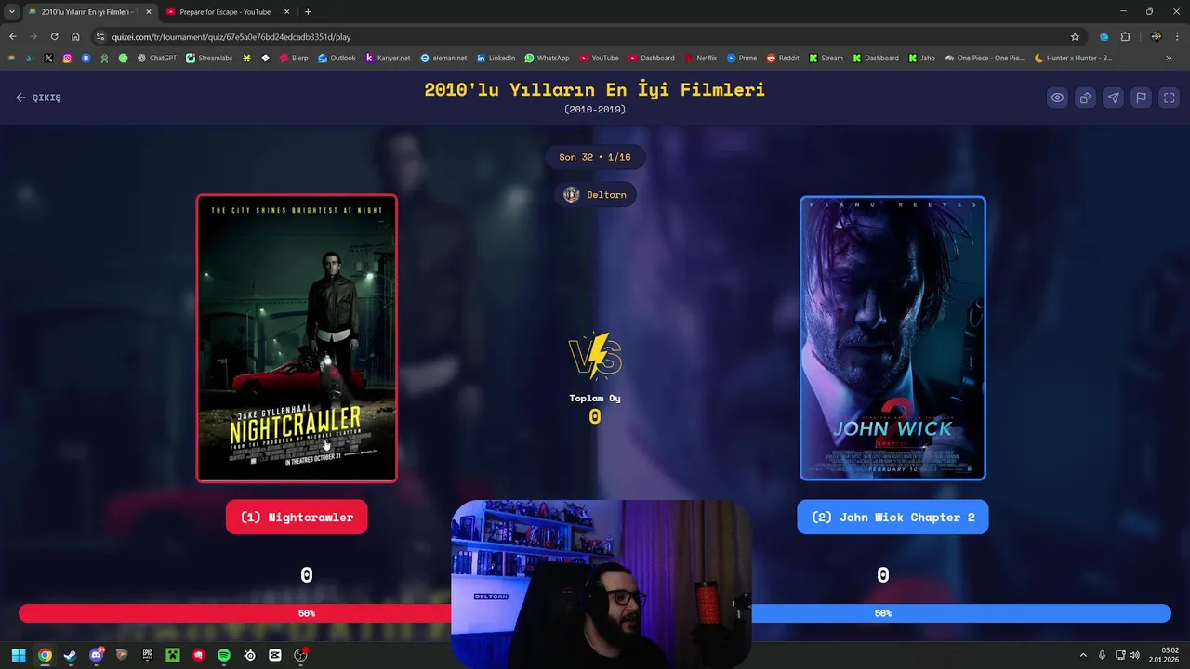The image size is (1190, 669).
Task: Vote for (1) Nightcrawler button
Action: (x=297, y=518)
